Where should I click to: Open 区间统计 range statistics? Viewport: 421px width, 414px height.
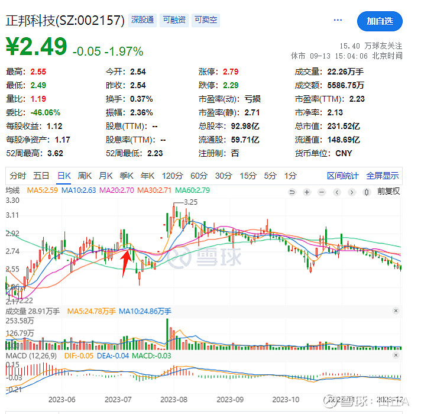[x=343, y=176]
